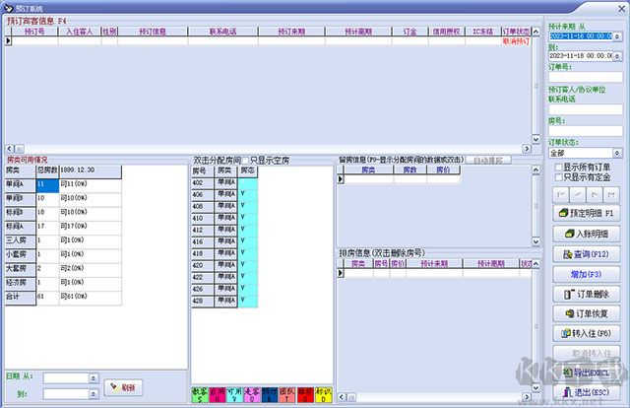Open the 订单状态 dropdown
Image resolution: width=630 pixels, height=408 pixels.
619,154
